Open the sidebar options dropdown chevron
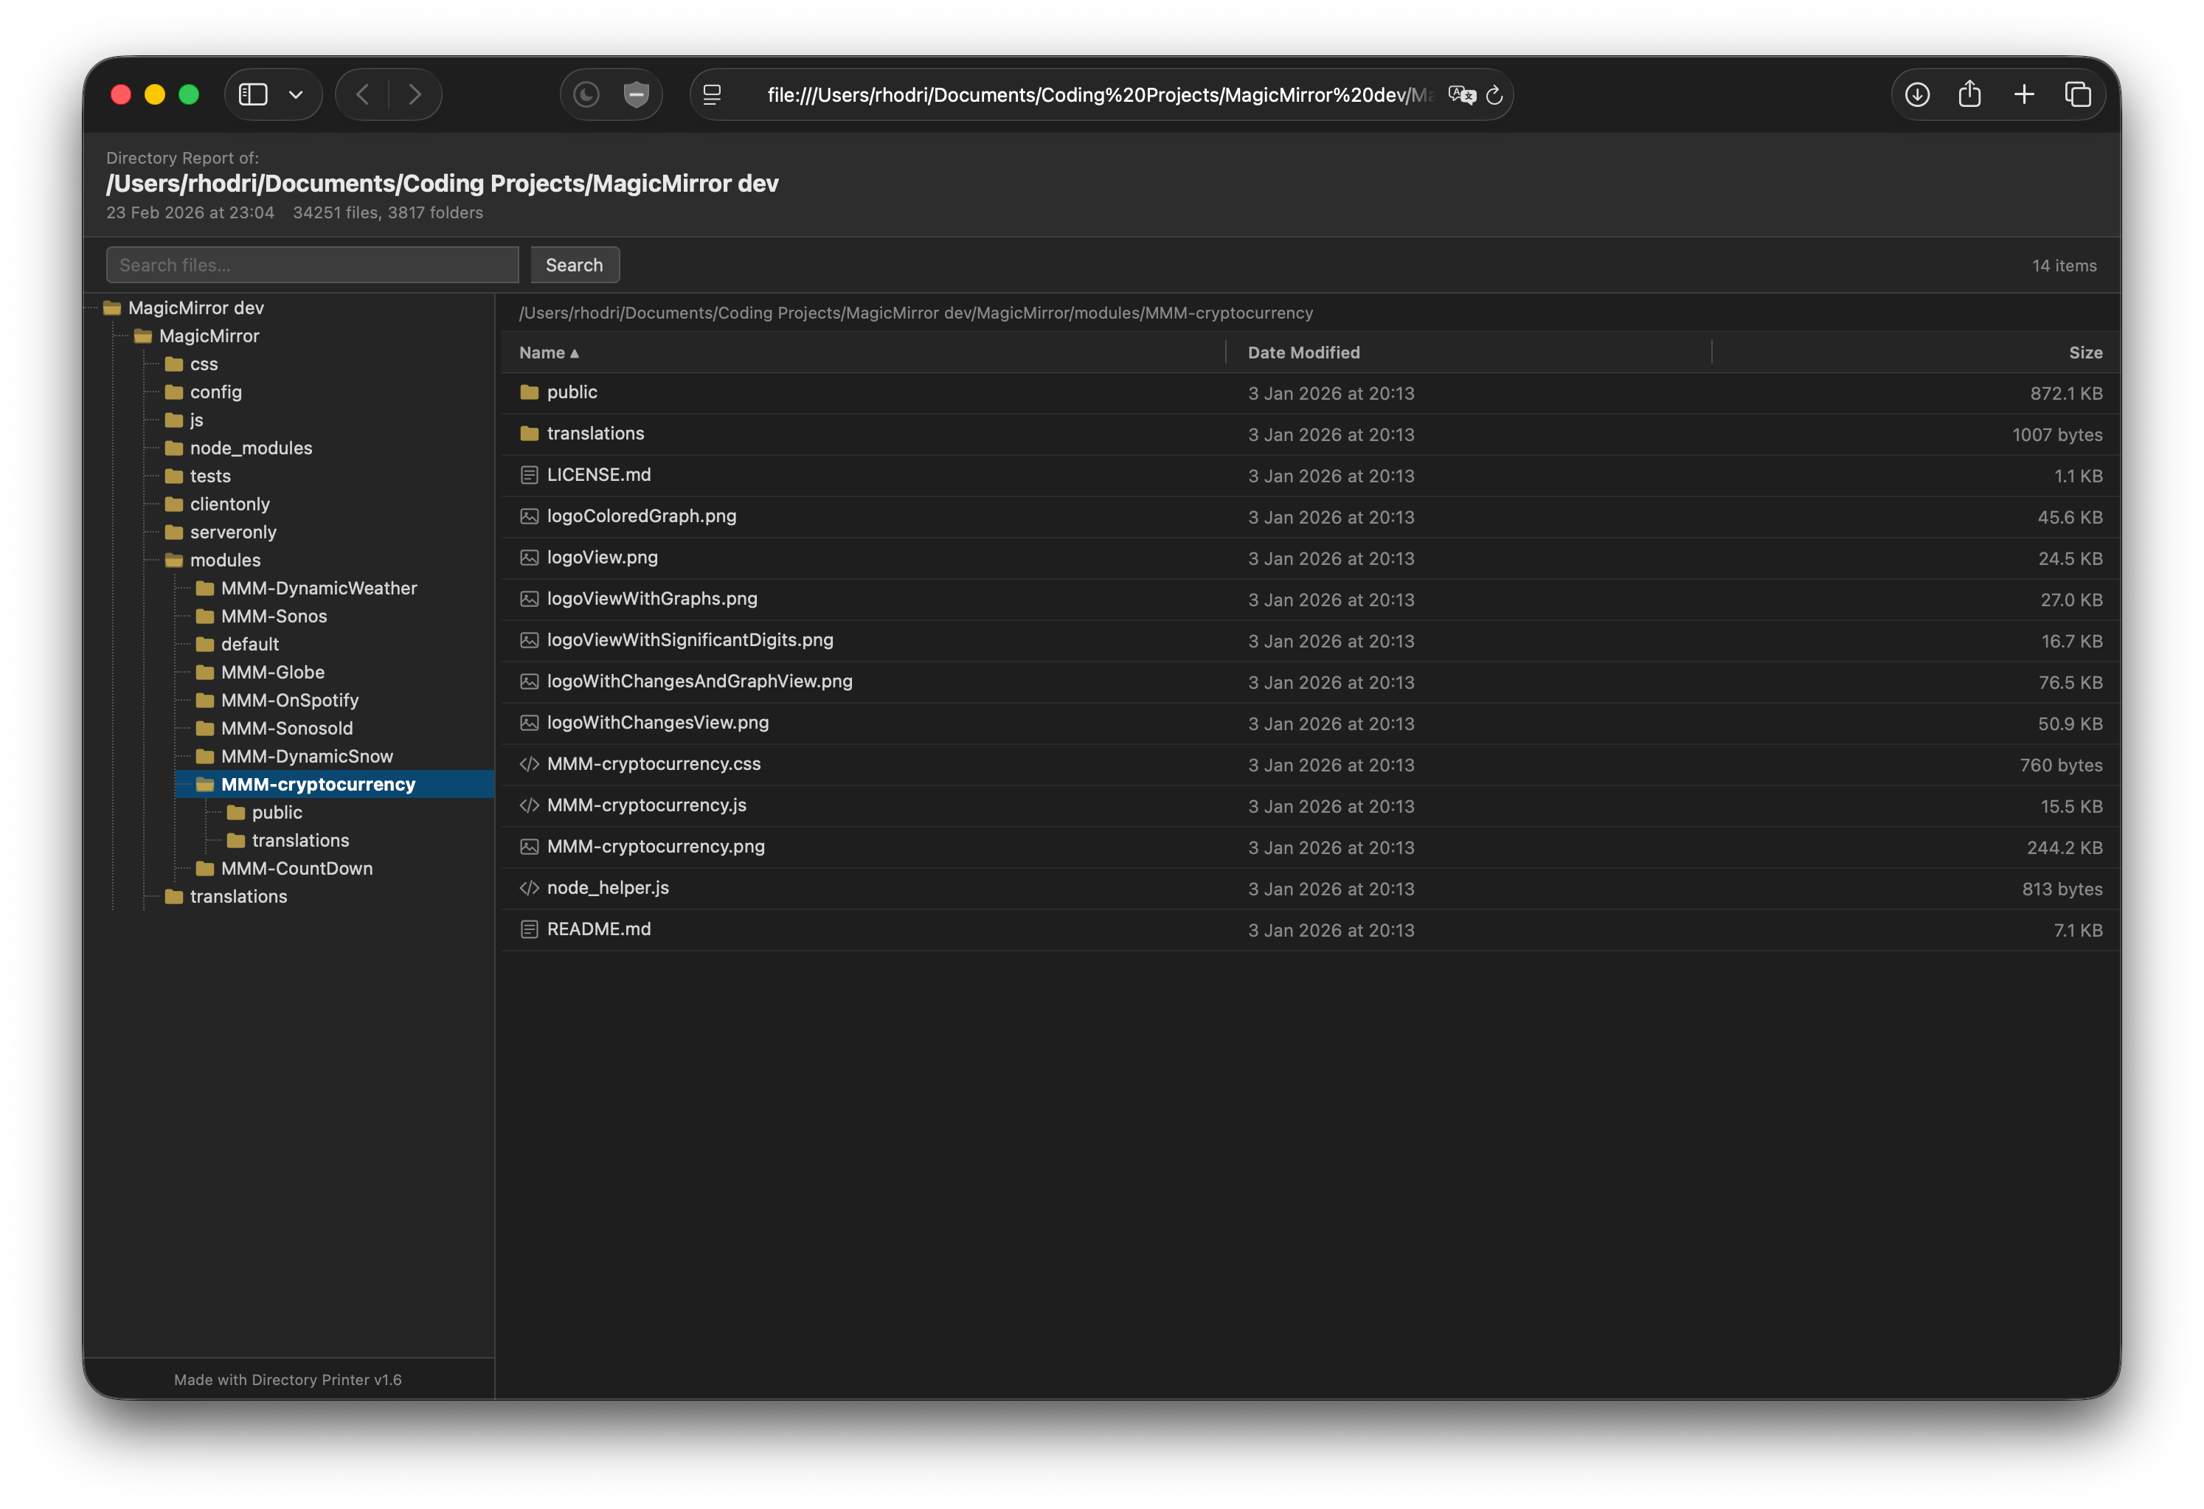 (x=296, y=95)
